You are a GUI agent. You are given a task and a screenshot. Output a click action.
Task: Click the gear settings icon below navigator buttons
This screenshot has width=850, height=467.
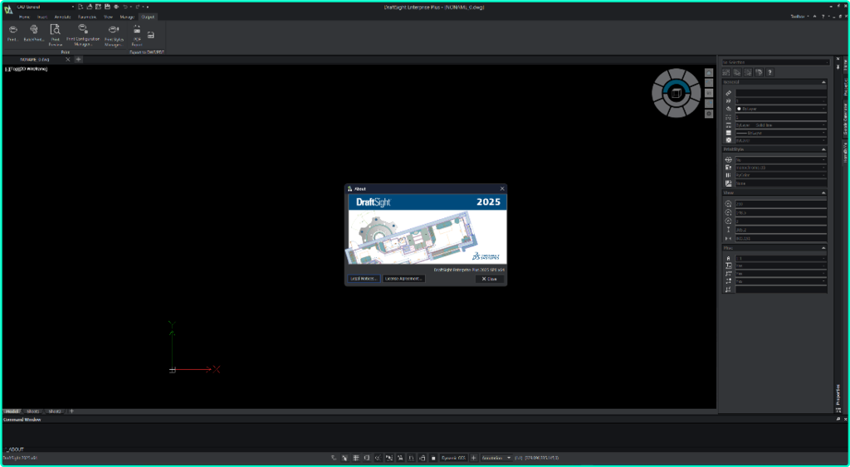[709, 114]
